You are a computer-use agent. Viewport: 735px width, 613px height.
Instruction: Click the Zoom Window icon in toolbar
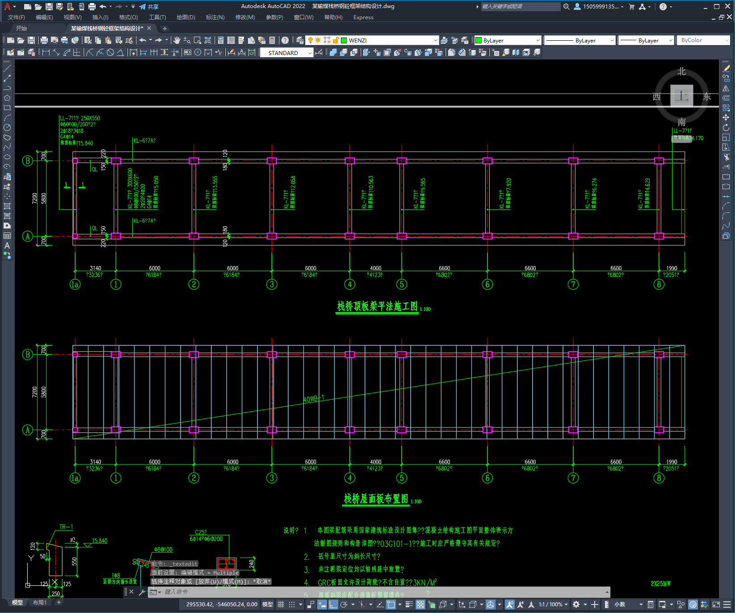[x=197, y=40]
